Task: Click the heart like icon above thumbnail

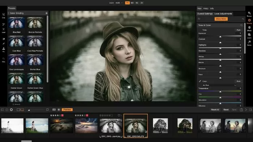Action: coord(119,115)
